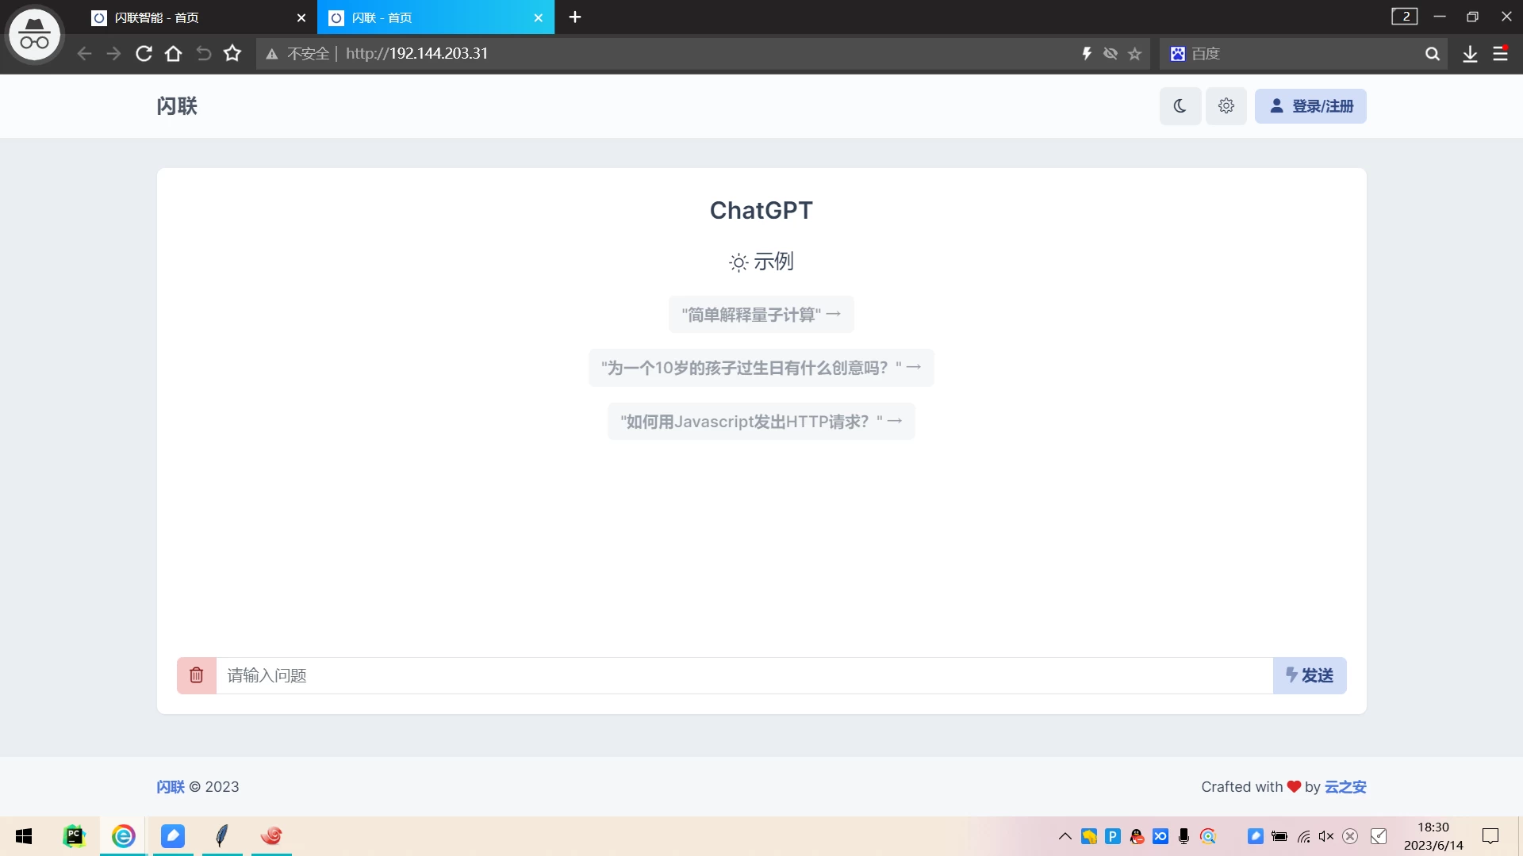This screenshot has width=1523, height=856.
Task: Open the Windows notification center icon
Action: pyautogui.click(x=1490, y=836)
